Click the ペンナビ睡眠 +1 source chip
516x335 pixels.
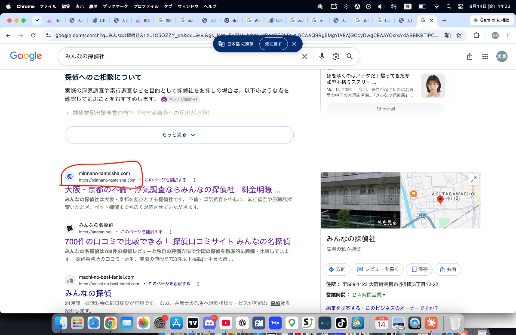pyautogui.click(x=181, y=100)
